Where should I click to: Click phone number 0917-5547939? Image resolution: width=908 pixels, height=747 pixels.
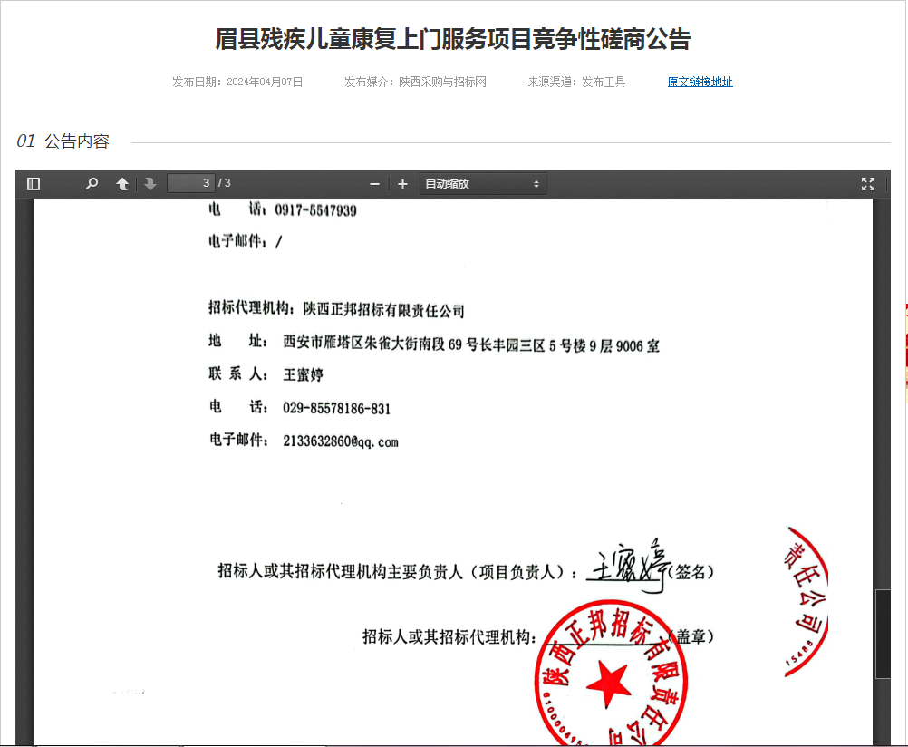tap(315, 210)
